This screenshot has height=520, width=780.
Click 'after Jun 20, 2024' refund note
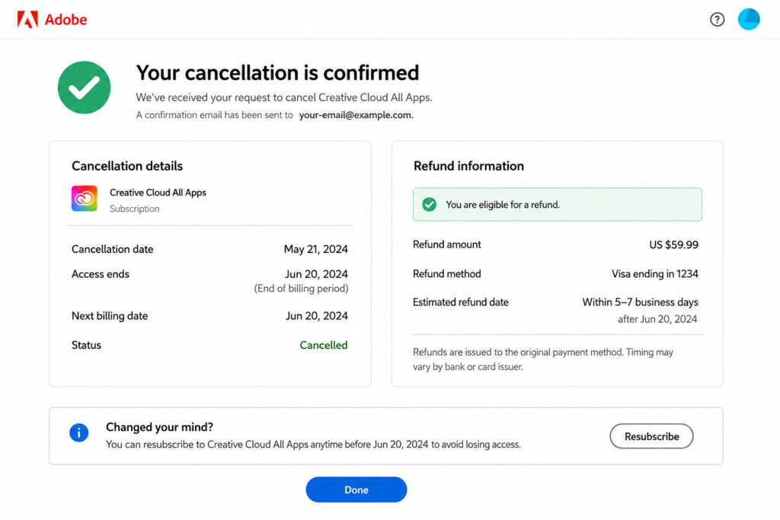(x=657, y=319)
